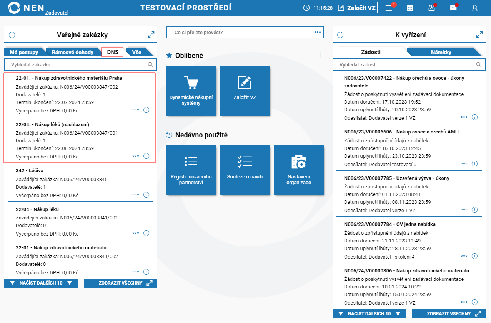Open more options for N006/24/V00000306 request
This screenshot has height=323, width=491.
tap(464, 302)
